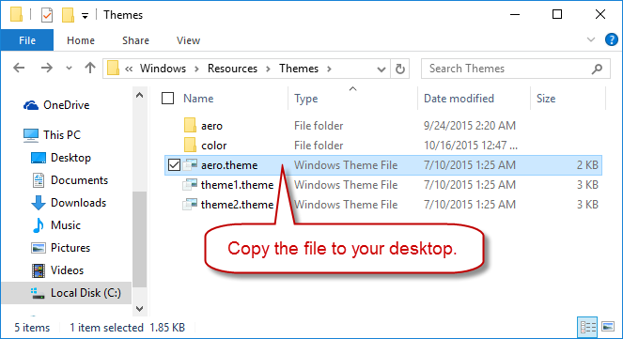Click the Resources breadcrumb
This screenshot has width=623, height=339.
(232, 69)
